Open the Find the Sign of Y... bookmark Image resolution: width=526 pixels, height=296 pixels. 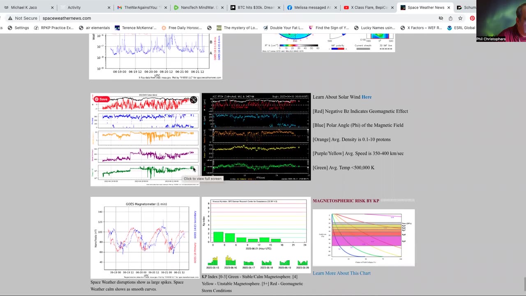pyautogui.click(x=328, y=28)
